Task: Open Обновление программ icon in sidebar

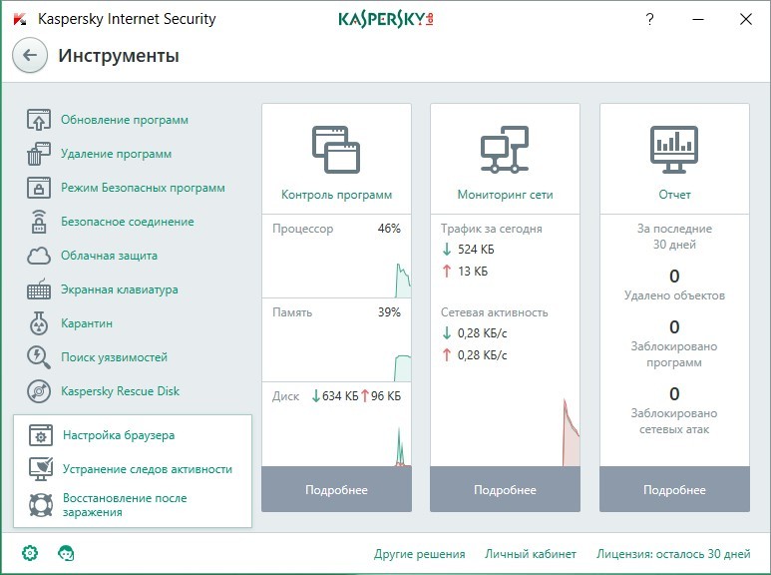Action: [x=39, y=121]
